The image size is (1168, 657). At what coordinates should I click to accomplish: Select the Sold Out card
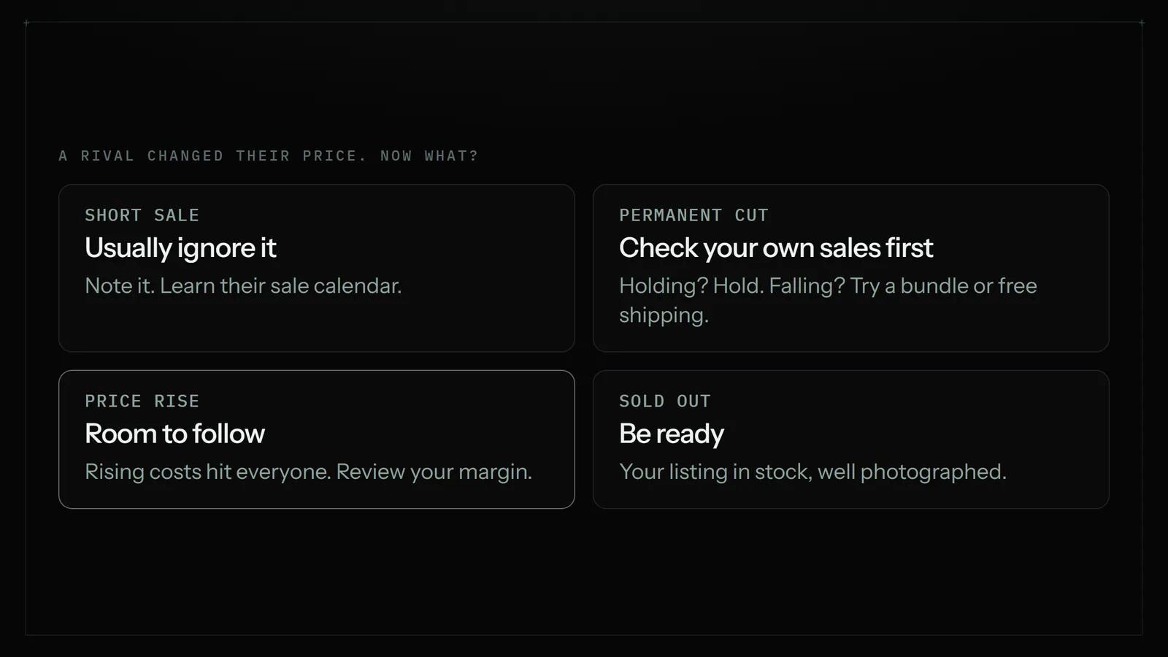click(851, 439)
